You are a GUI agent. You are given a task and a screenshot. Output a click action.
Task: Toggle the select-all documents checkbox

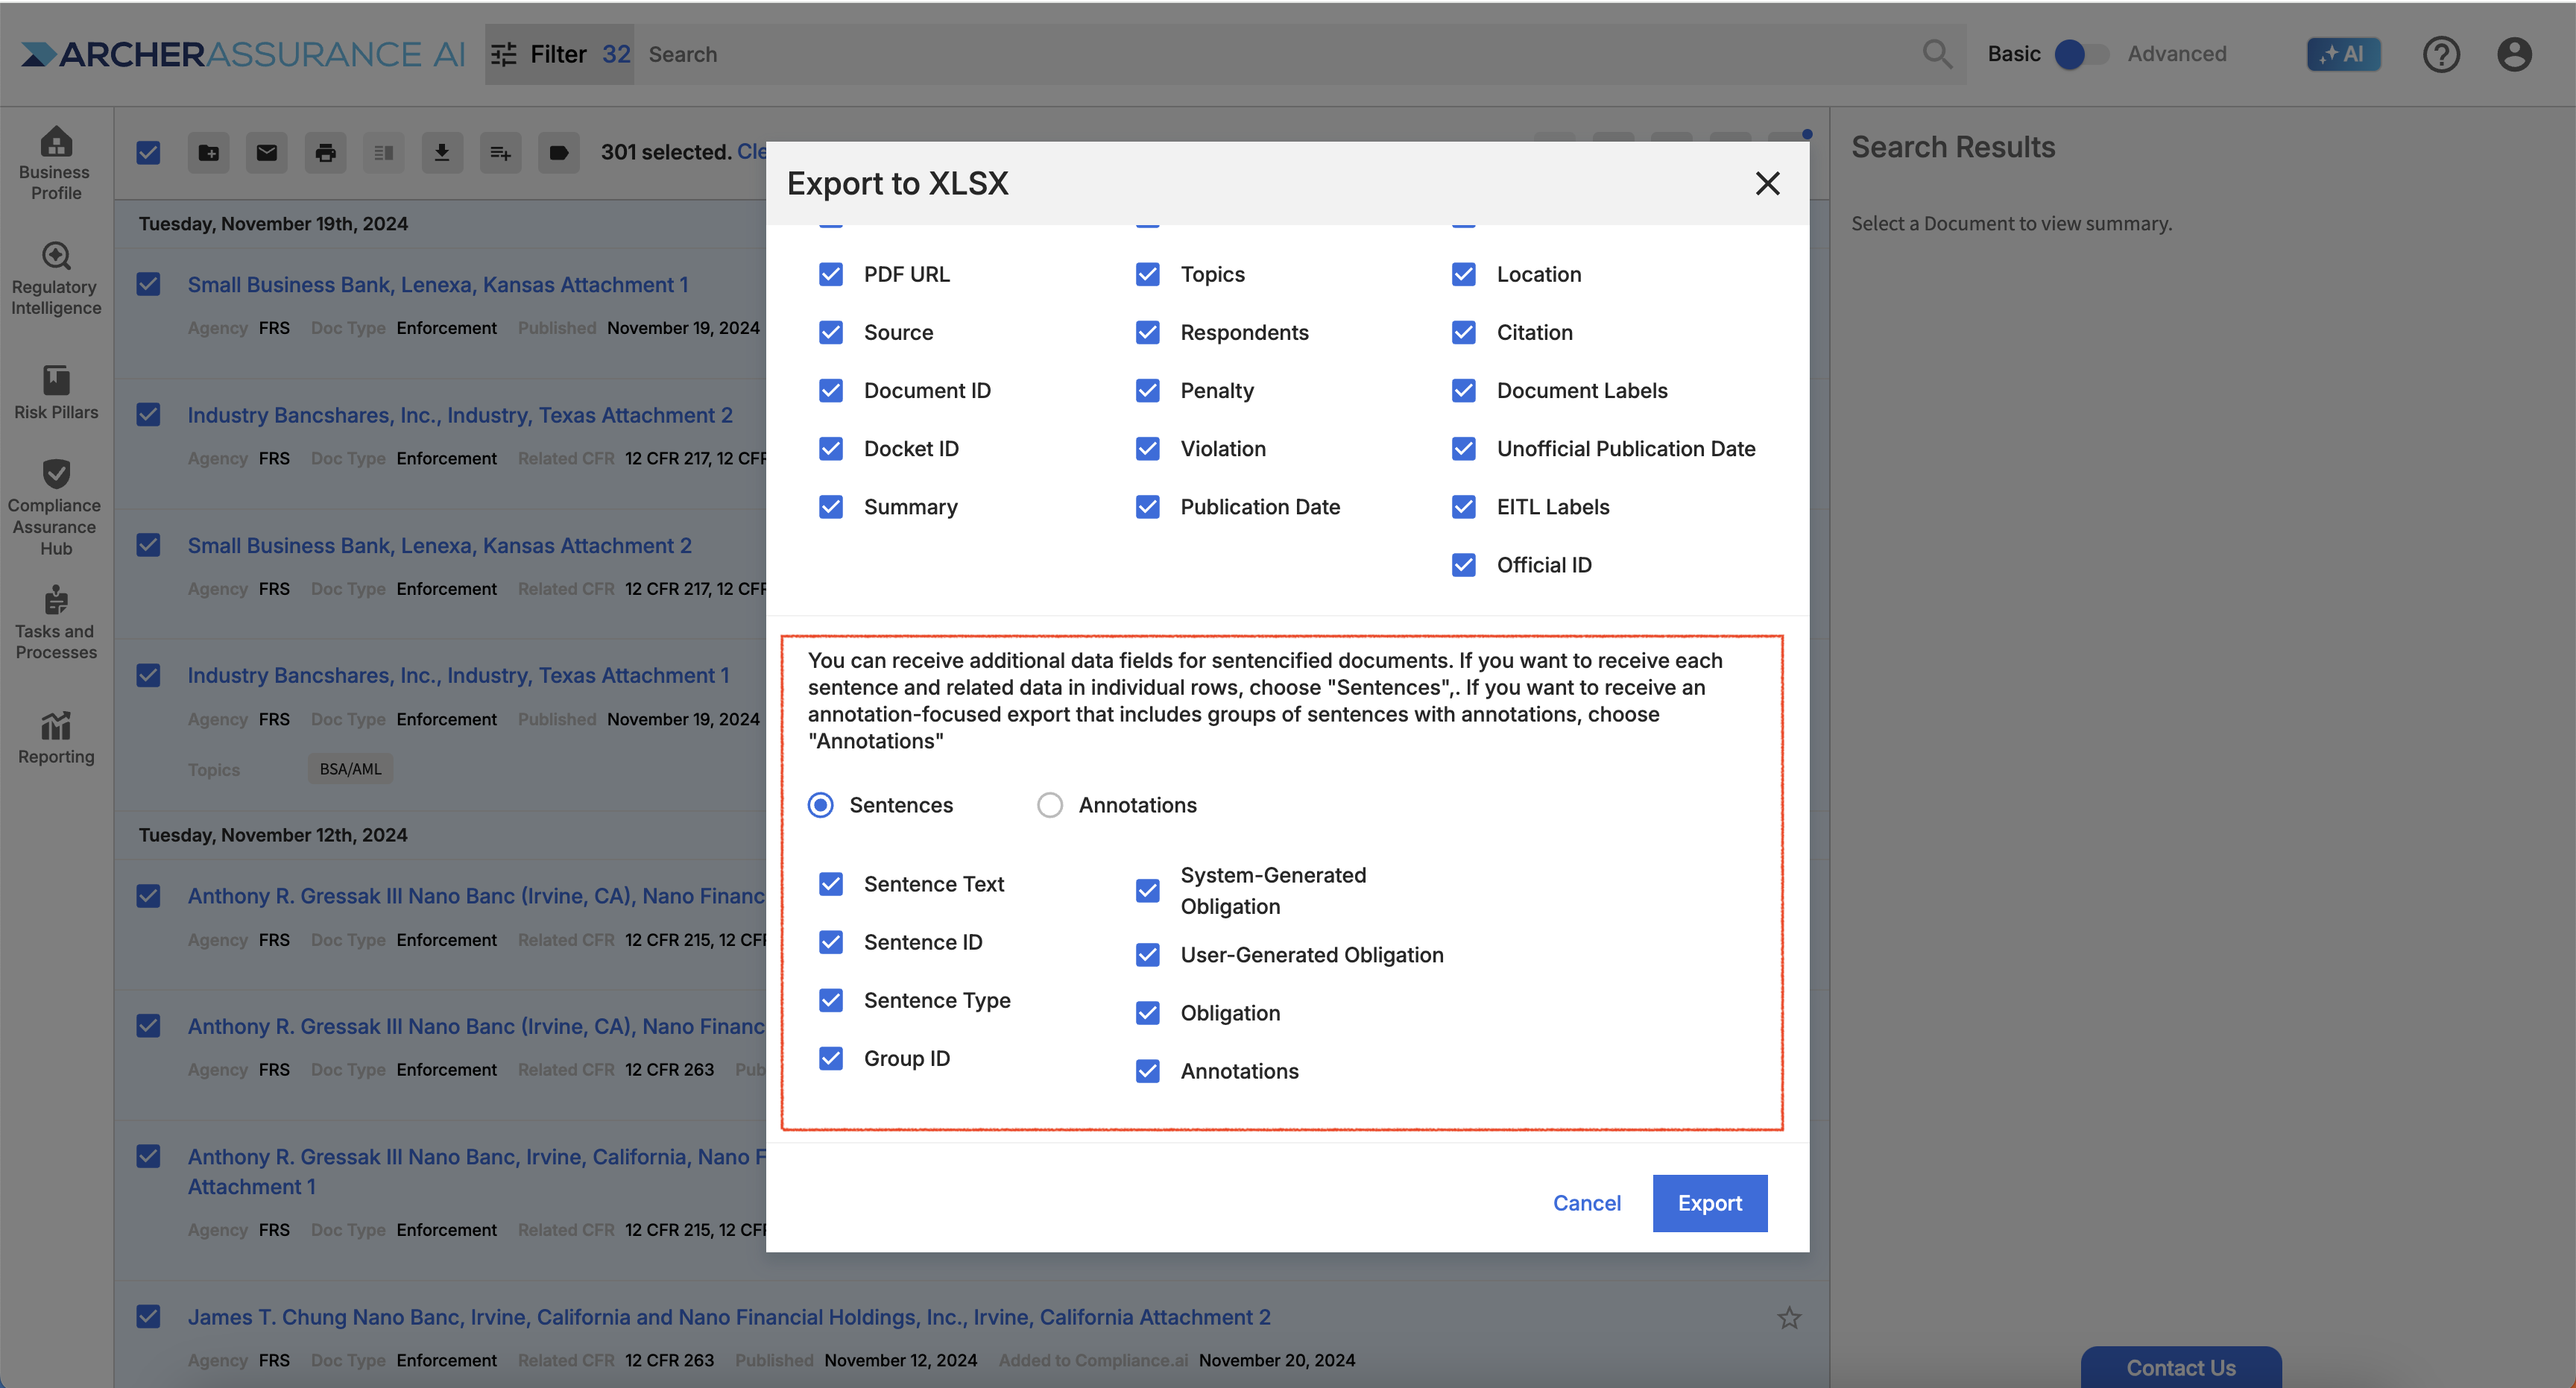[x=148, y=152]
